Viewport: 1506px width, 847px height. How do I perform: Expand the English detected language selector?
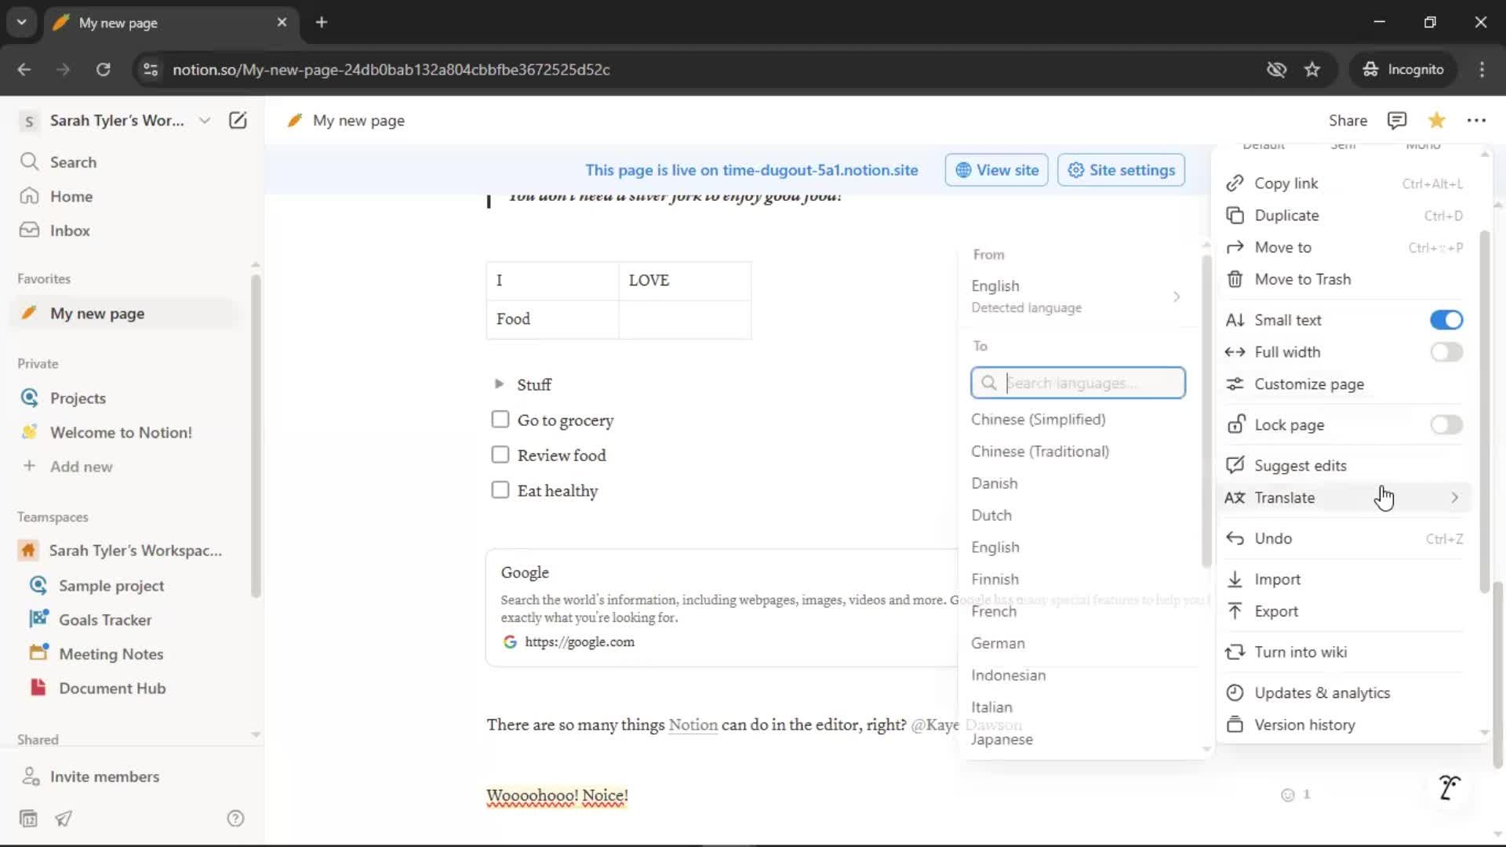click(1076, 296)
